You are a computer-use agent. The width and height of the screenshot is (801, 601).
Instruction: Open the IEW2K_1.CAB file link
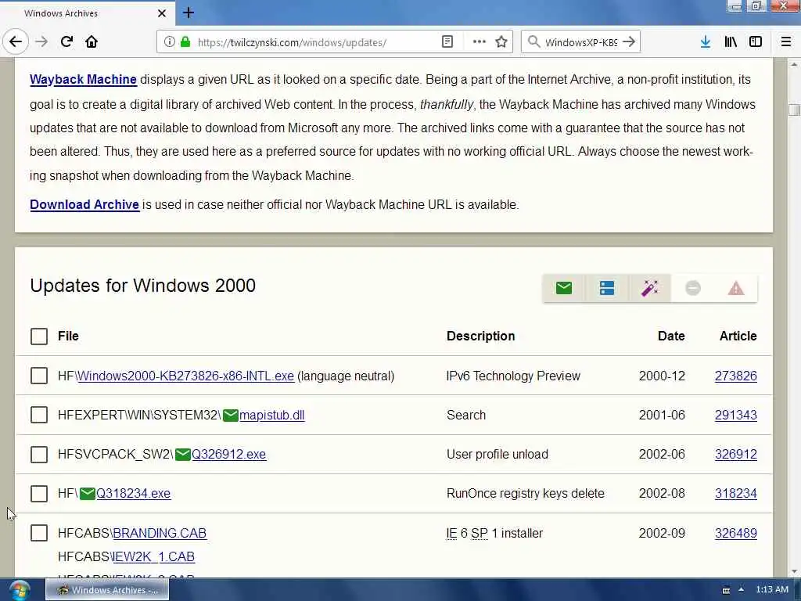153,556
